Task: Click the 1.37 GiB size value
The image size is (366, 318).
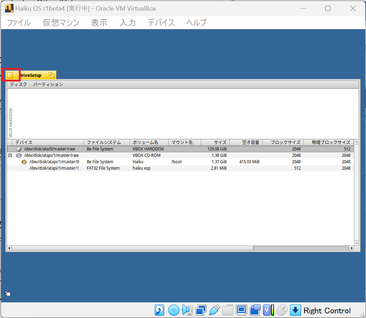Action: click(x=219, y=161)
